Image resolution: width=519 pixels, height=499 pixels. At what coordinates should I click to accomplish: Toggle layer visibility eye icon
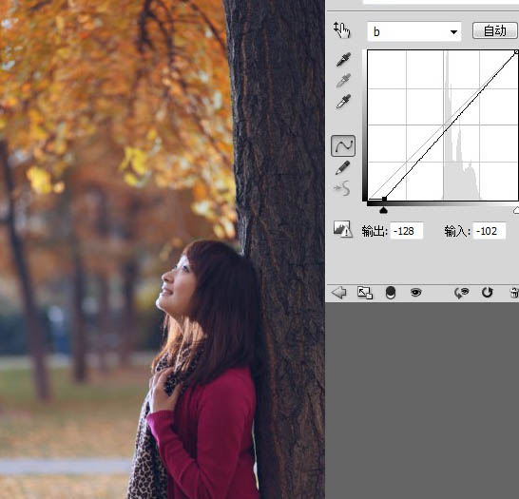[415, 292]
